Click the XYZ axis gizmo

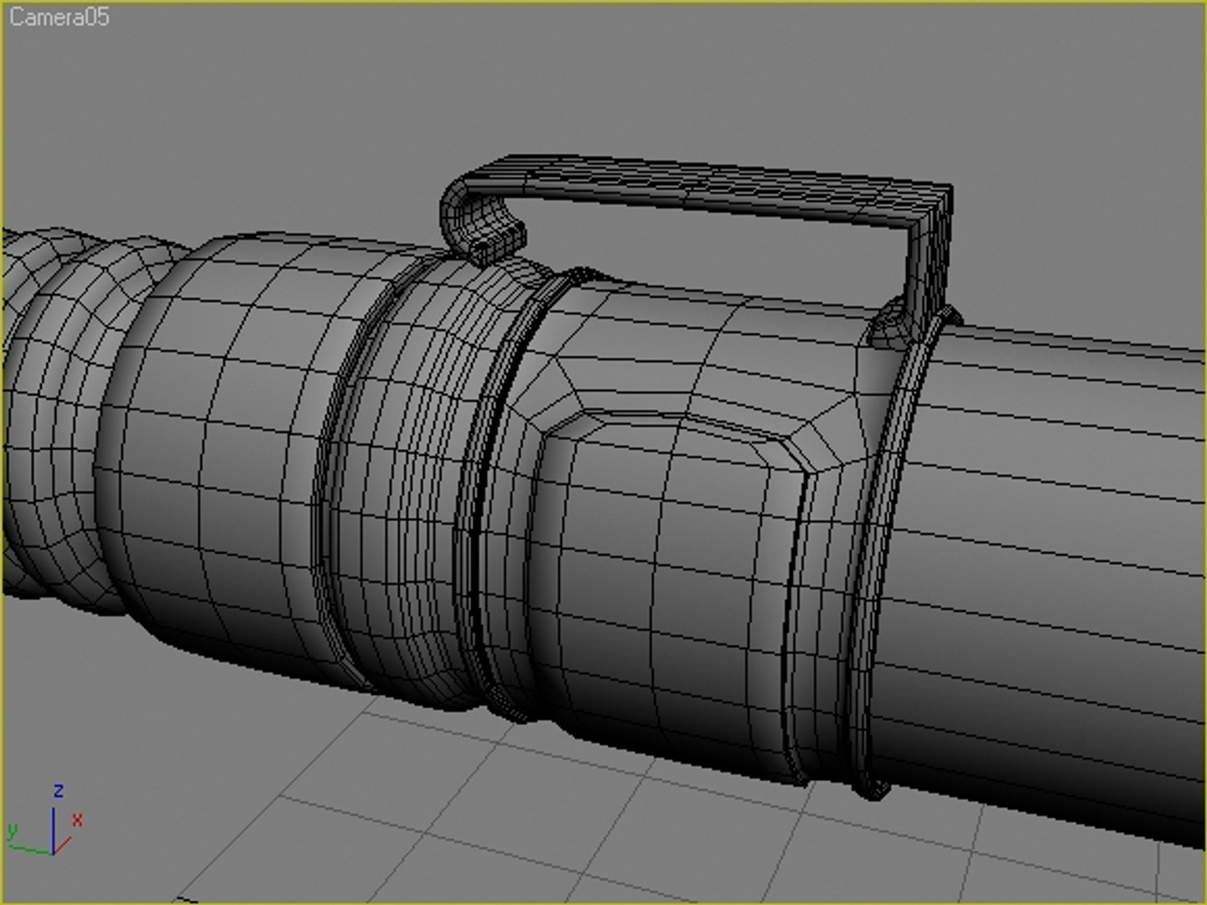click(46, 820)
